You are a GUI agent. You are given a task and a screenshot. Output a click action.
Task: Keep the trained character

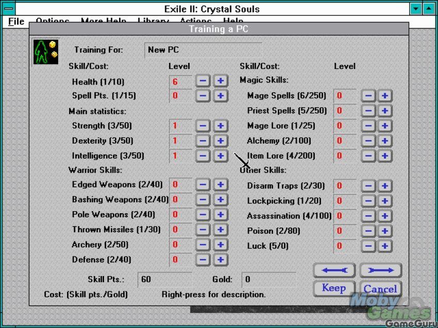click(x=334, y=288)
